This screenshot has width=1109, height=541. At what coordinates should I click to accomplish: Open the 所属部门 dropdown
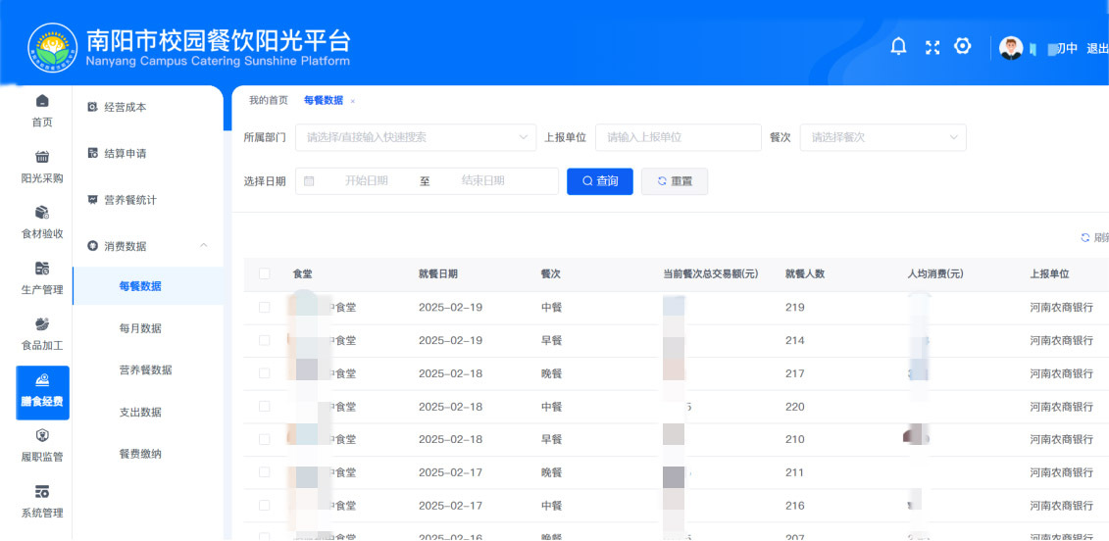(x=416, y=138)
